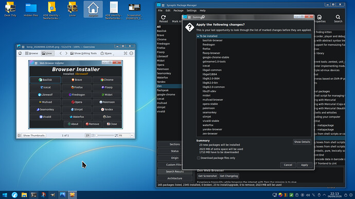The width and height of the screenshot is (355, 199).
Task: Click the Origin filter button
Action: click(175, 158)
